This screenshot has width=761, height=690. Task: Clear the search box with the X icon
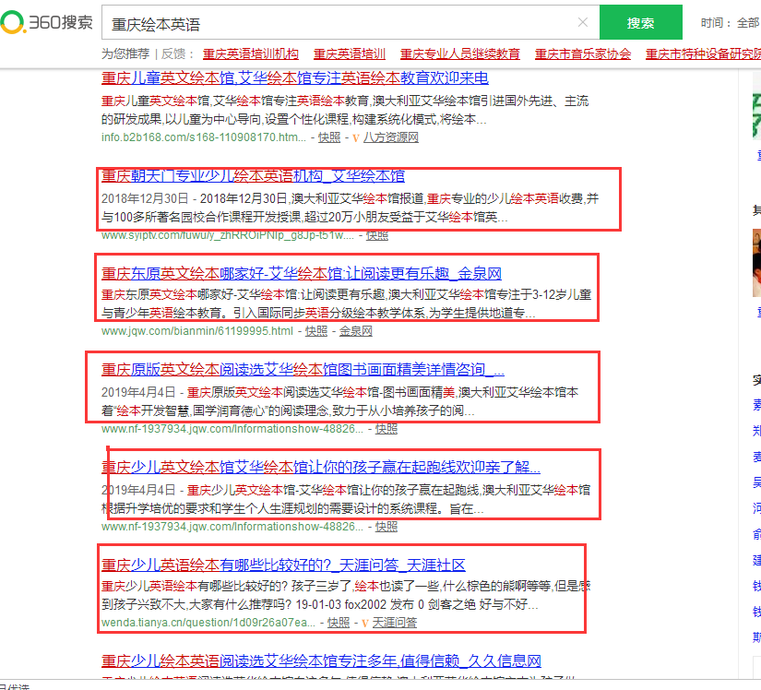click(x=583, y=22)
